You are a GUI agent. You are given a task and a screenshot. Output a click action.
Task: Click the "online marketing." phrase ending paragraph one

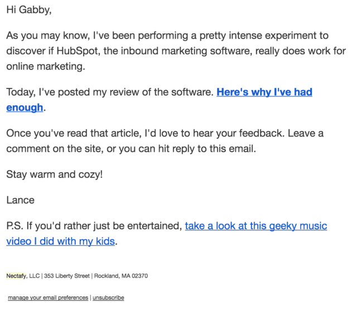pos(46,66)
